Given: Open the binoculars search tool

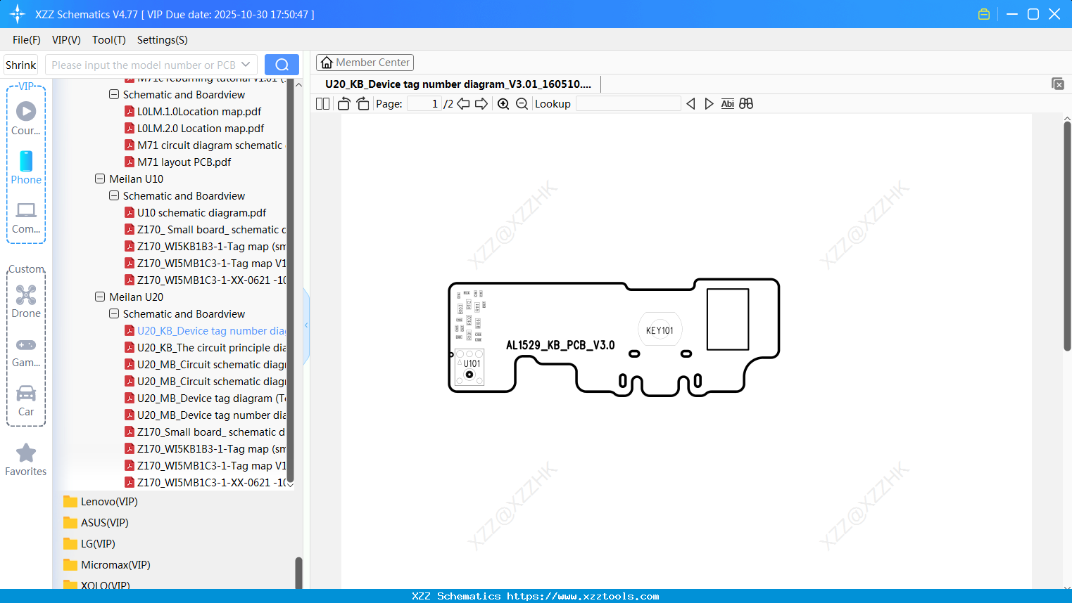Looking at the screenshot, I should pos(746,103).
